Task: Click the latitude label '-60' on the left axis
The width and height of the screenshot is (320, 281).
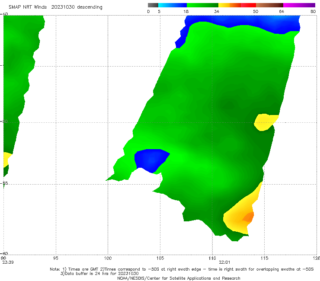Action: click(4, 254)
